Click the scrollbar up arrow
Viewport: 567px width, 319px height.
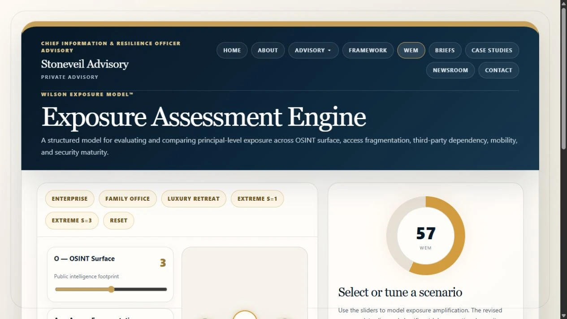tap(563, 3)
